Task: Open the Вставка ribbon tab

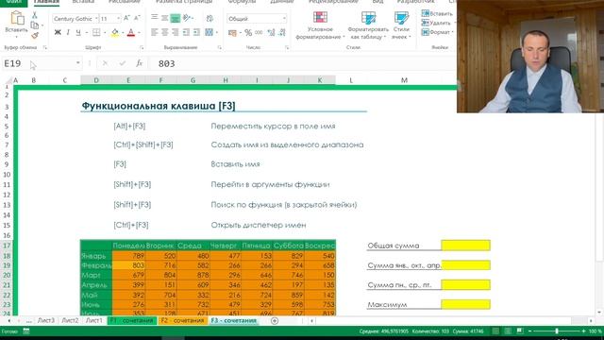Action: (83, 2)
